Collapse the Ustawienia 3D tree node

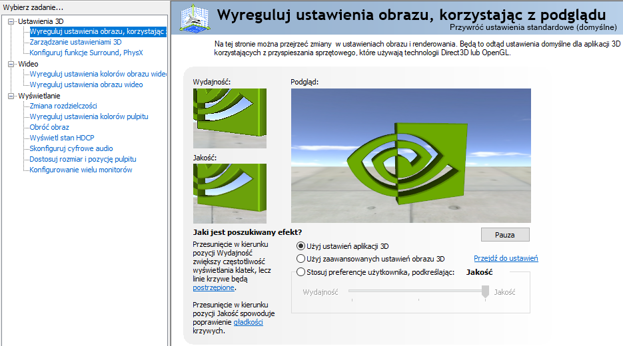coord(11,21)
